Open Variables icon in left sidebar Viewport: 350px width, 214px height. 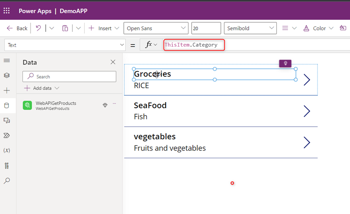click(6, 150)
